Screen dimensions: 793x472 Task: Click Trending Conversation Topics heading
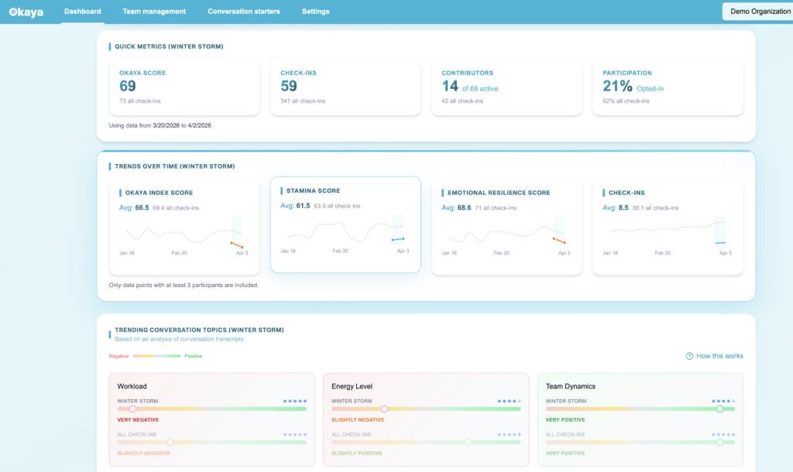[199, 330]
